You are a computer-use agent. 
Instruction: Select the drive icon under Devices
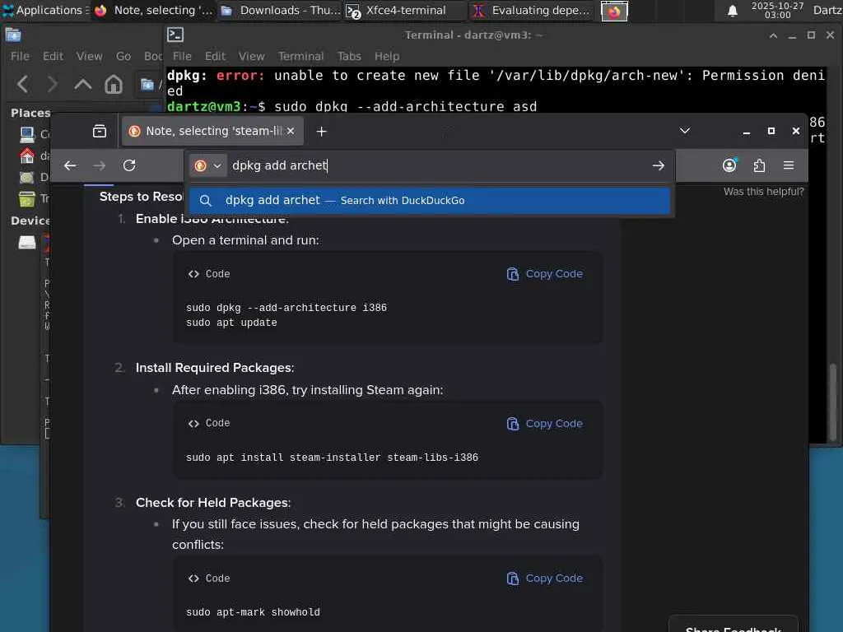[27, 243]
